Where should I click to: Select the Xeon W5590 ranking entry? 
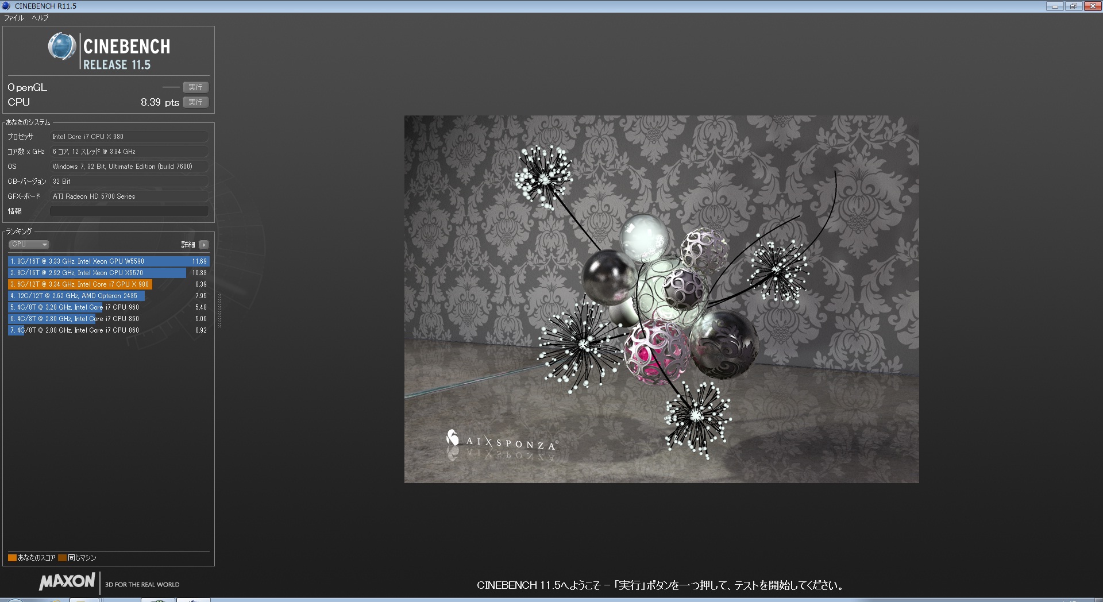(x=108, y=261)
